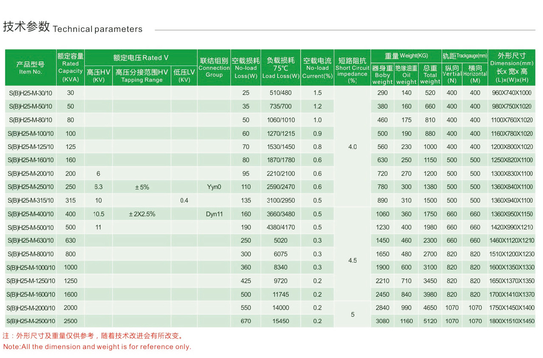Click the Yyn0 connection group value
543x358 pixels.
[x=214, y=187]
